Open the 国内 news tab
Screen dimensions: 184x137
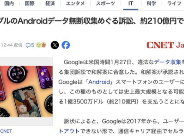coord(9,4)
